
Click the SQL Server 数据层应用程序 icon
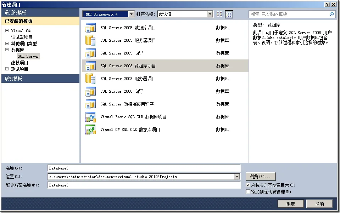coord(90,104)
